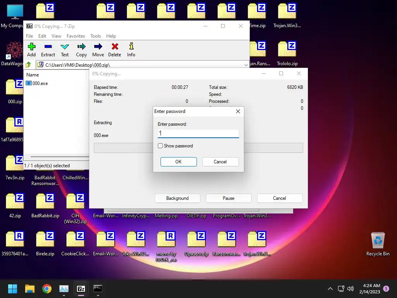Select the 7ev3n.zip desktop icon
The height and width of the screenshot is (298, 397).
(x=15, y=168)
